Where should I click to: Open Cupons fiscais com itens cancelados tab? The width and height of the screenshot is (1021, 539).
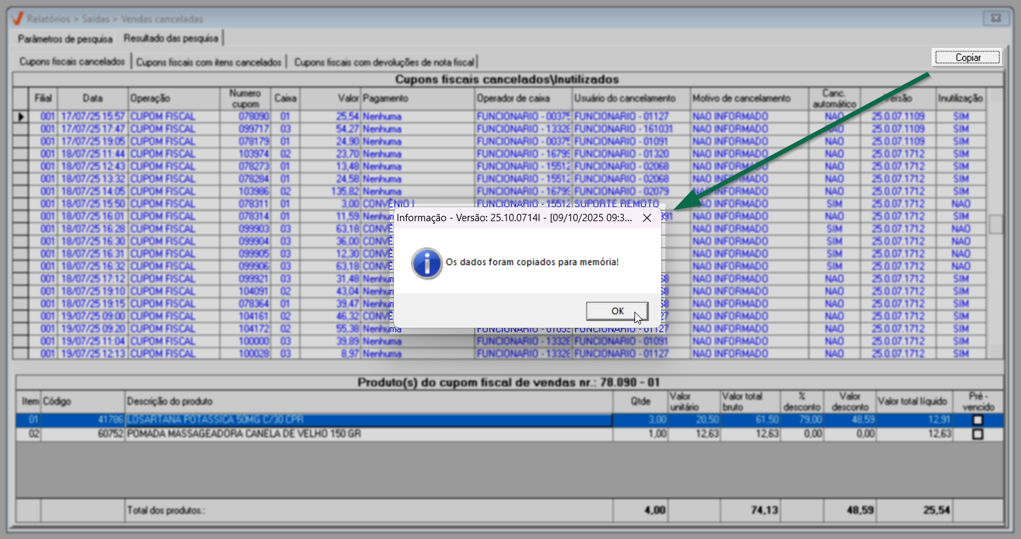(x=209, y=62)
